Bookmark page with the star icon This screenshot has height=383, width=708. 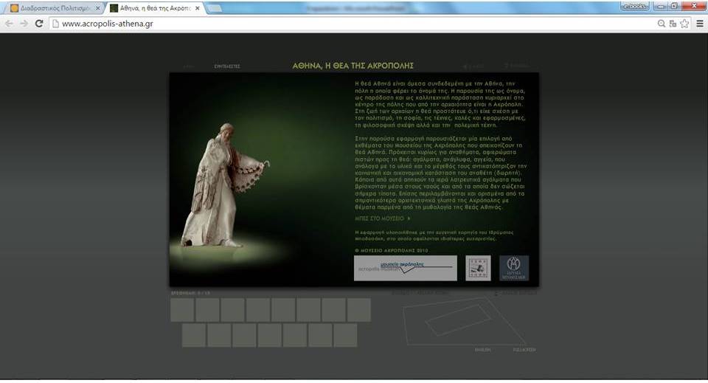pos(684,24)
